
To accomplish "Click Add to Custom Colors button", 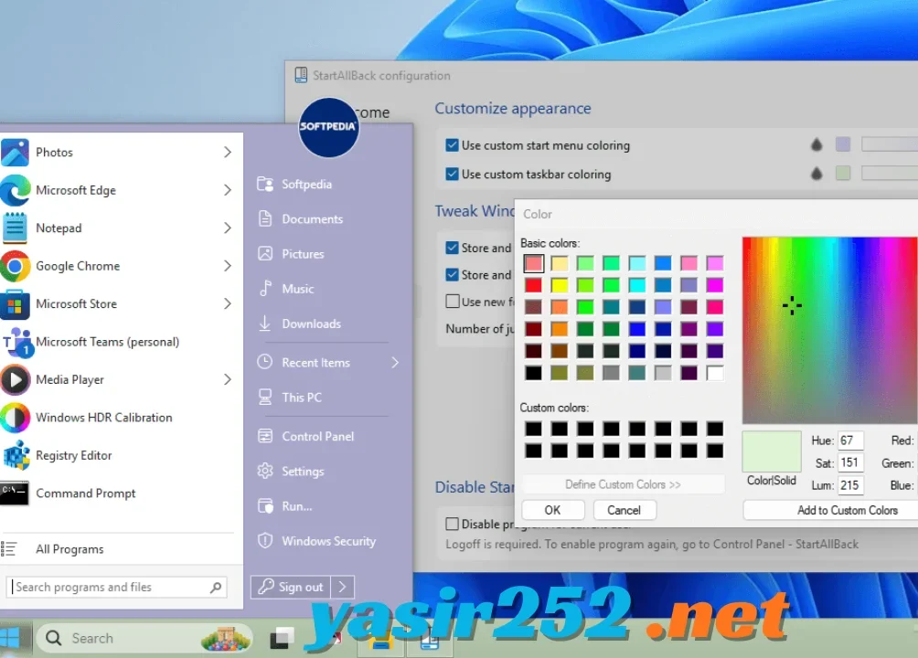I will pyautogui.click(x=847, y=511).
